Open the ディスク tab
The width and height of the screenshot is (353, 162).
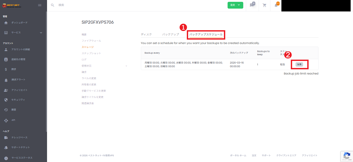click(147, 34)
